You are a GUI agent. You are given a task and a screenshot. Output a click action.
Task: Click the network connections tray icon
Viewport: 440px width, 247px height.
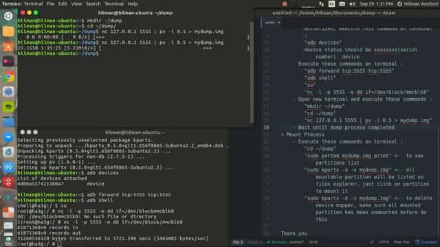pyautogui.click(x=321, y=4)
